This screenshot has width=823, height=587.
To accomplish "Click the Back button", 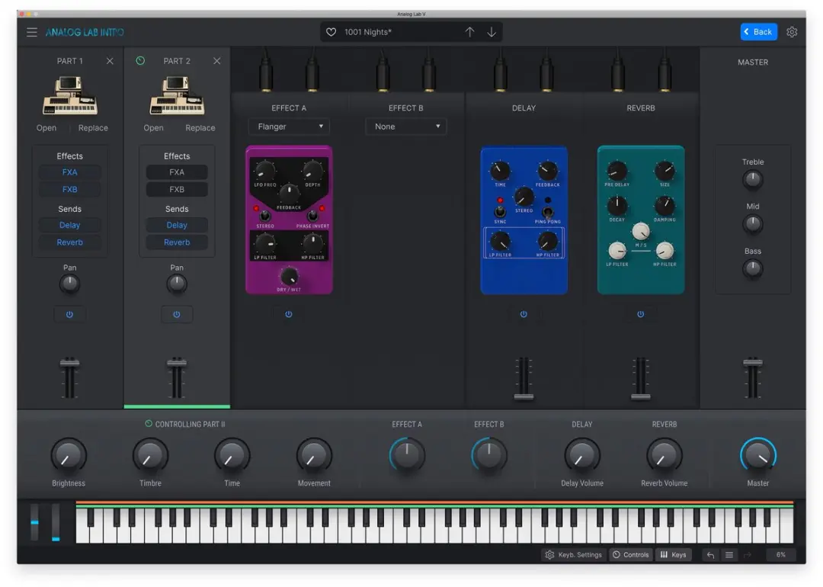I will [758, 31].
